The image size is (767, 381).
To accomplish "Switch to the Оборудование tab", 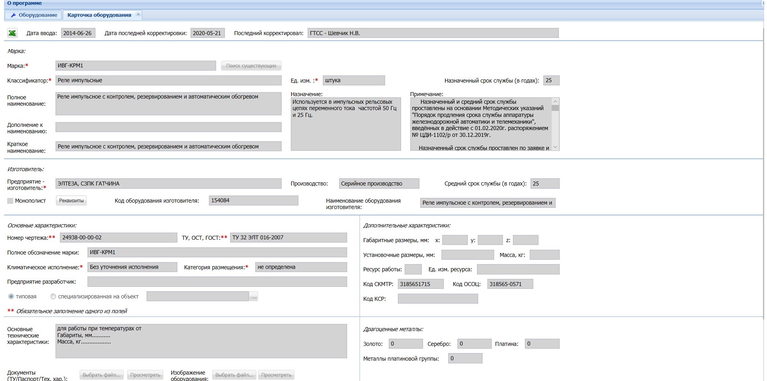I will pos(34,15).
